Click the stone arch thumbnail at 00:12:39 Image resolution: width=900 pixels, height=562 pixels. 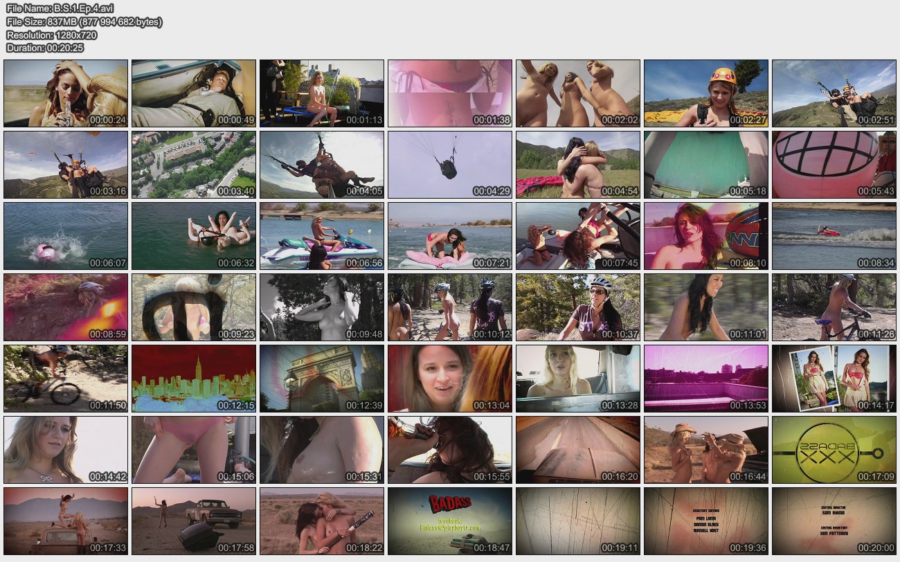pos(322,379)
